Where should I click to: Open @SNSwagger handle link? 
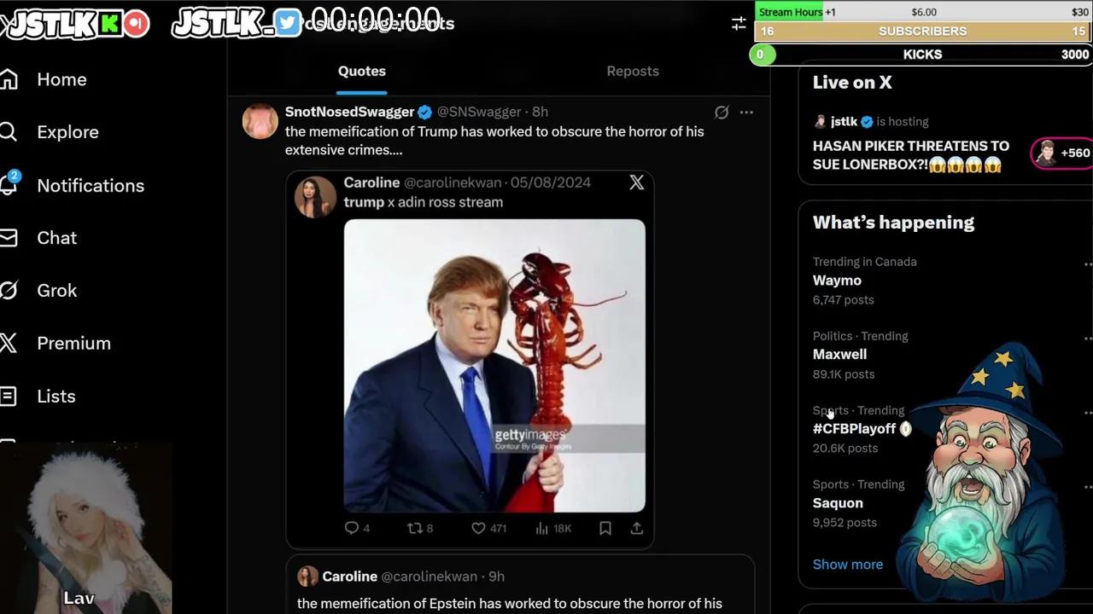click(478, 112)
